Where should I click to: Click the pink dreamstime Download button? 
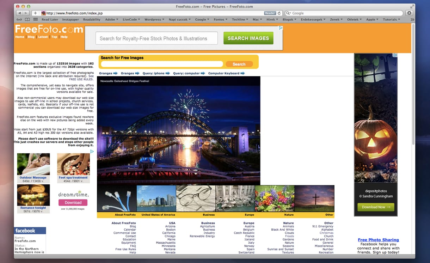pos(73,203)
